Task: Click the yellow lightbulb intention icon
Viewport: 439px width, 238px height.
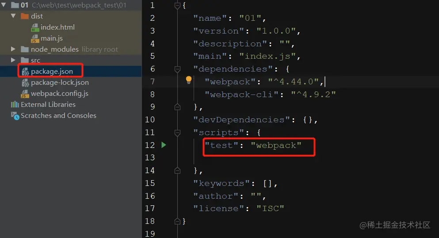Action: tap(189, 80)
